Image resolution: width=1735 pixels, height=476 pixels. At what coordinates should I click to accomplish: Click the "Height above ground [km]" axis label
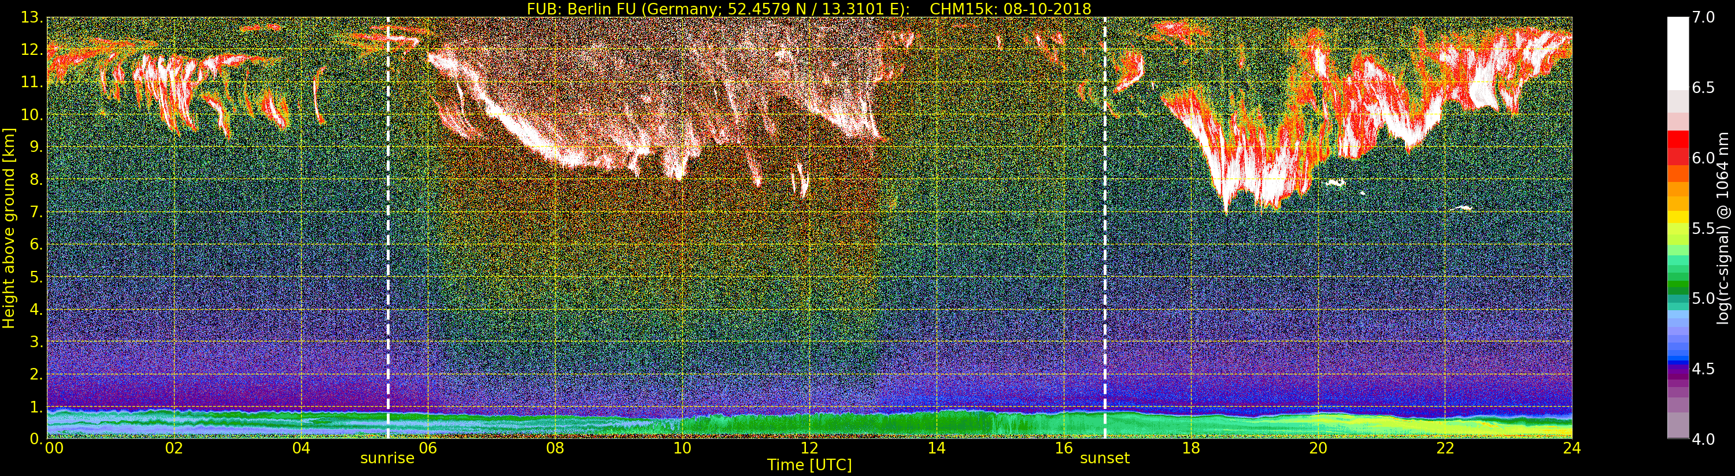point(9,228)
